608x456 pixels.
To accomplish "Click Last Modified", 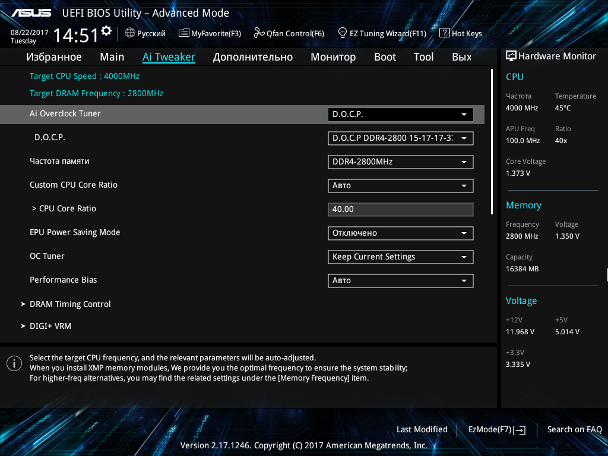I will [x=422, y=429].
